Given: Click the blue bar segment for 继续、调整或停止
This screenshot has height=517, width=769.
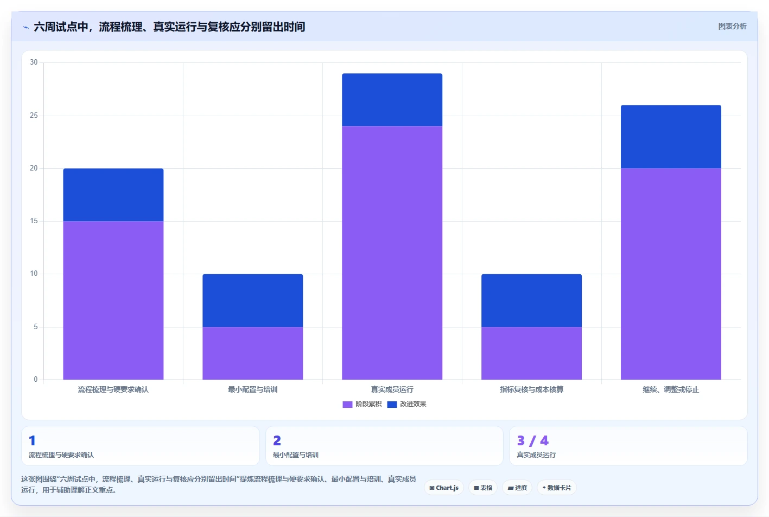Looking at the screenshot, I should [x=671, y=137].
